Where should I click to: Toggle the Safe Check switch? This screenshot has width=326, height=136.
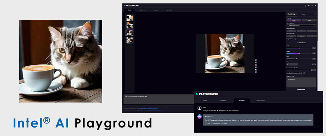(304, 73)
